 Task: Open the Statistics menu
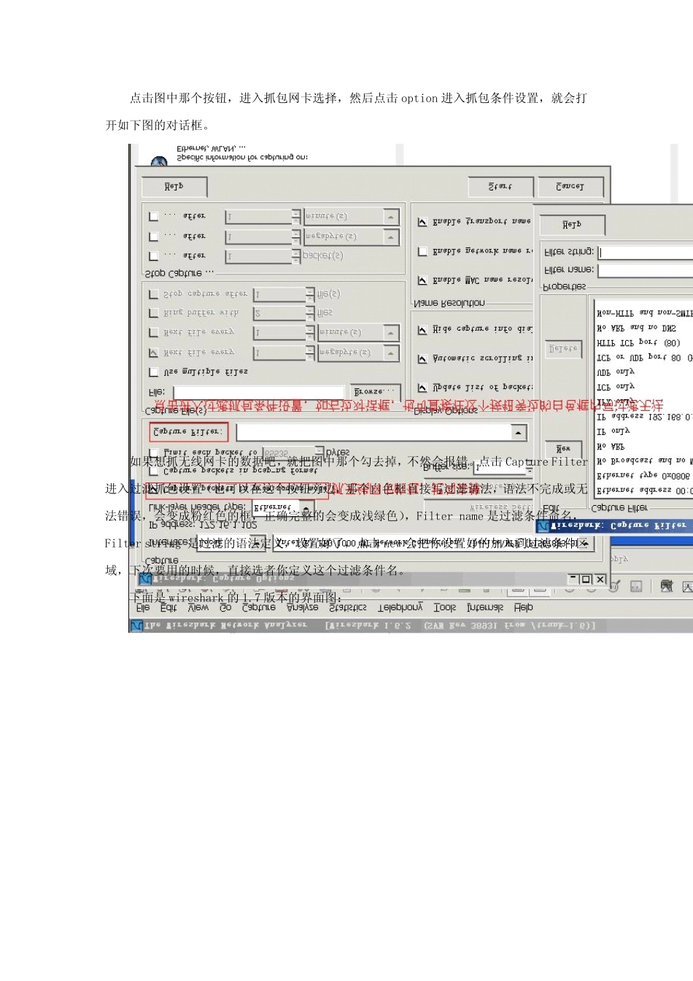click(x=348, y=608)
